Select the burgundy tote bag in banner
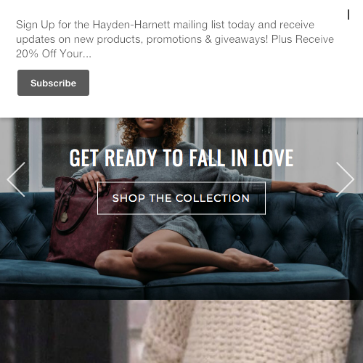The width and height of the screenshot is (363, 363). (89, 221)
